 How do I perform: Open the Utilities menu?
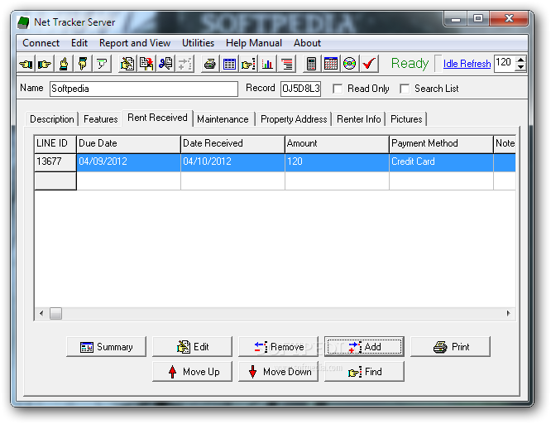[198, 43]
